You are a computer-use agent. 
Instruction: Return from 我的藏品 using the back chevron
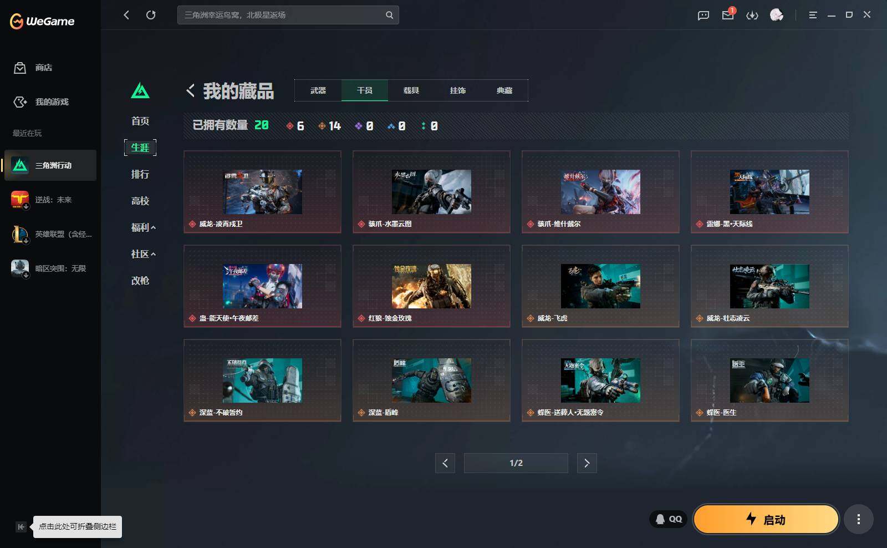(190, 90)
